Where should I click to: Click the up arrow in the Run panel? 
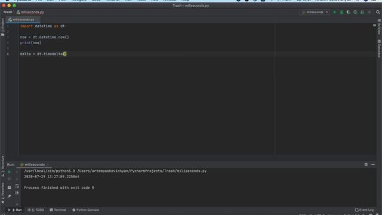[x=17, y=172]
